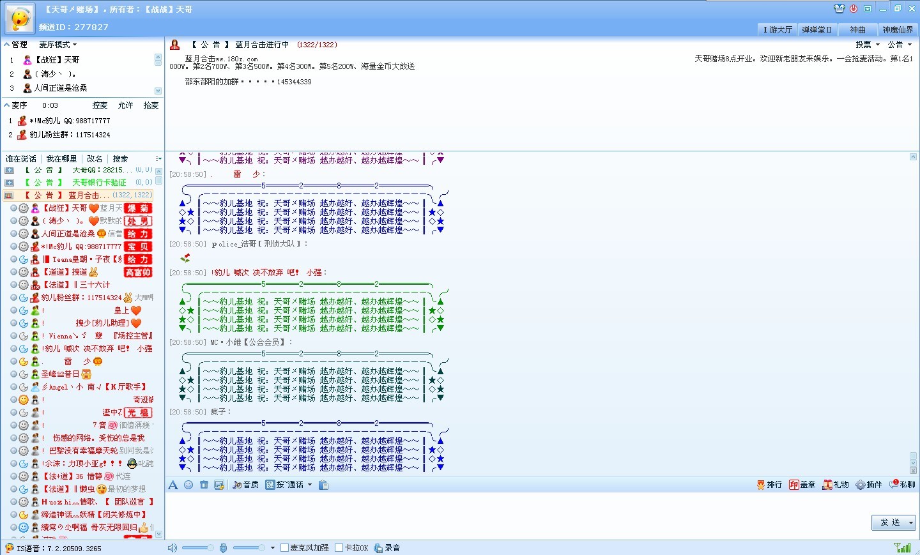
Task: Mute the speaker volume icon
Action: tap(172, 548)
